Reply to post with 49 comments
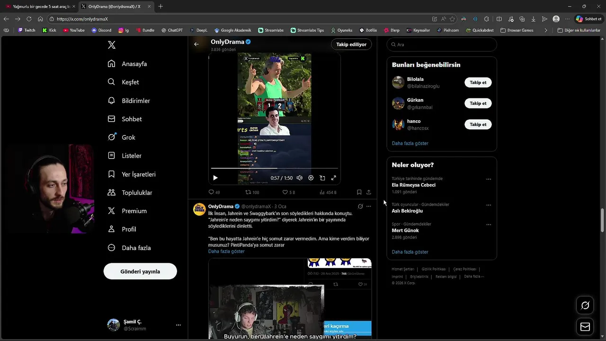Image resolution: width=606 pixels, height=341 pixels. (x=214, y=192)
